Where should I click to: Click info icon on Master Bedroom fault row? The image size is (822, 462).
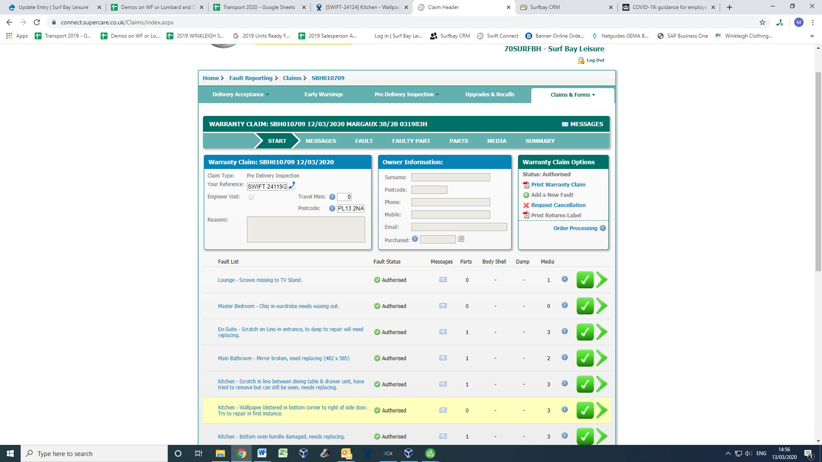tap(565, 305)
